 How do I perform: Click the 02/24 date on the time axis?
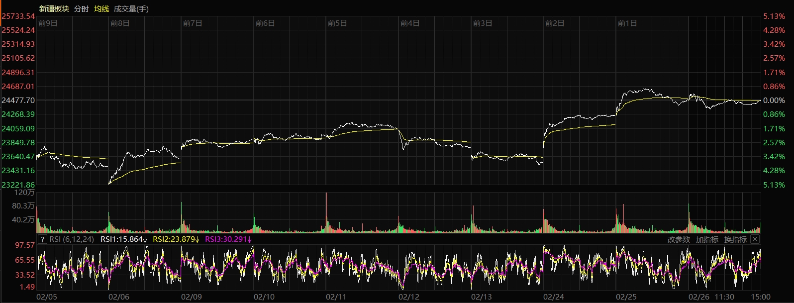click(x=553, y=297)
